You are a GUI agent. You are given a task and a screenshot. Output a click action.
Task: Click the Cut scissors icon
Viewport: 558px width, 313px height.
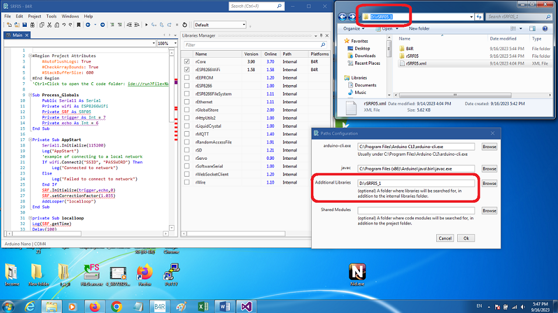coord(50,25)
